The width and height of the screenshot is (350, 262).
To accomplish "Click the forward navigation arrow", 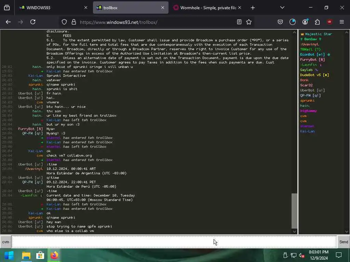I will point(20,22).
